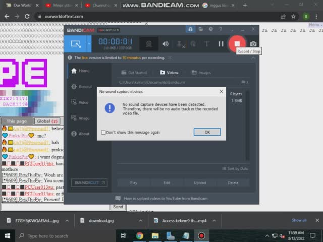323x242 pixels.
Task: Open Chrome profile avatar B
Action: tap(306, 17)
